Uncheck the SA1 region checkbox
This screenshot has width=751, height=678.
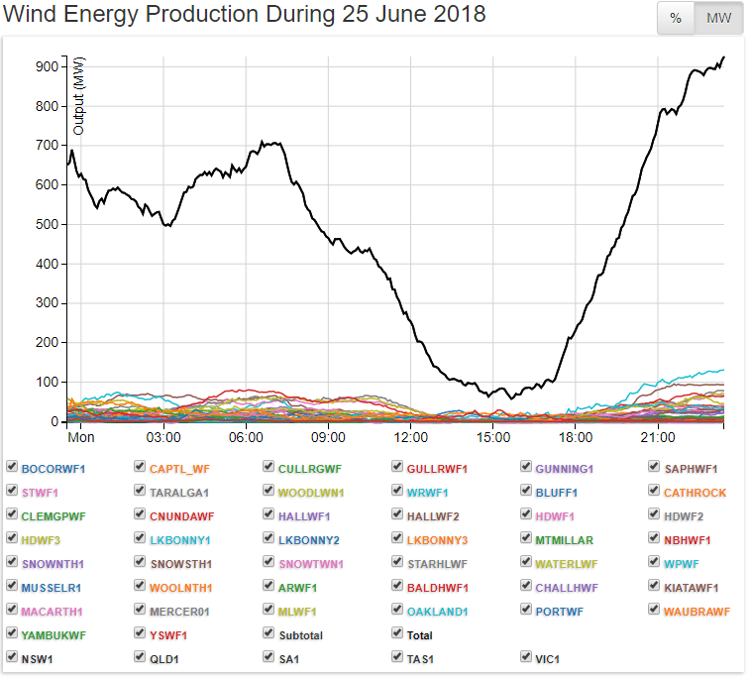[268, 656]
